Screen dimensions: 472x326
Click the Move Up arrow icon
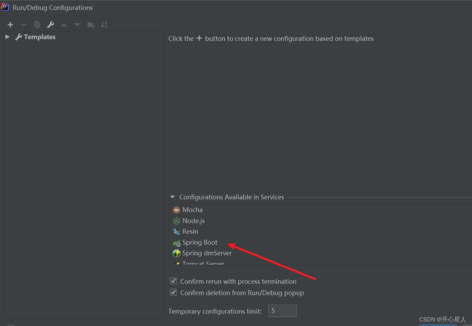point(64,25)
